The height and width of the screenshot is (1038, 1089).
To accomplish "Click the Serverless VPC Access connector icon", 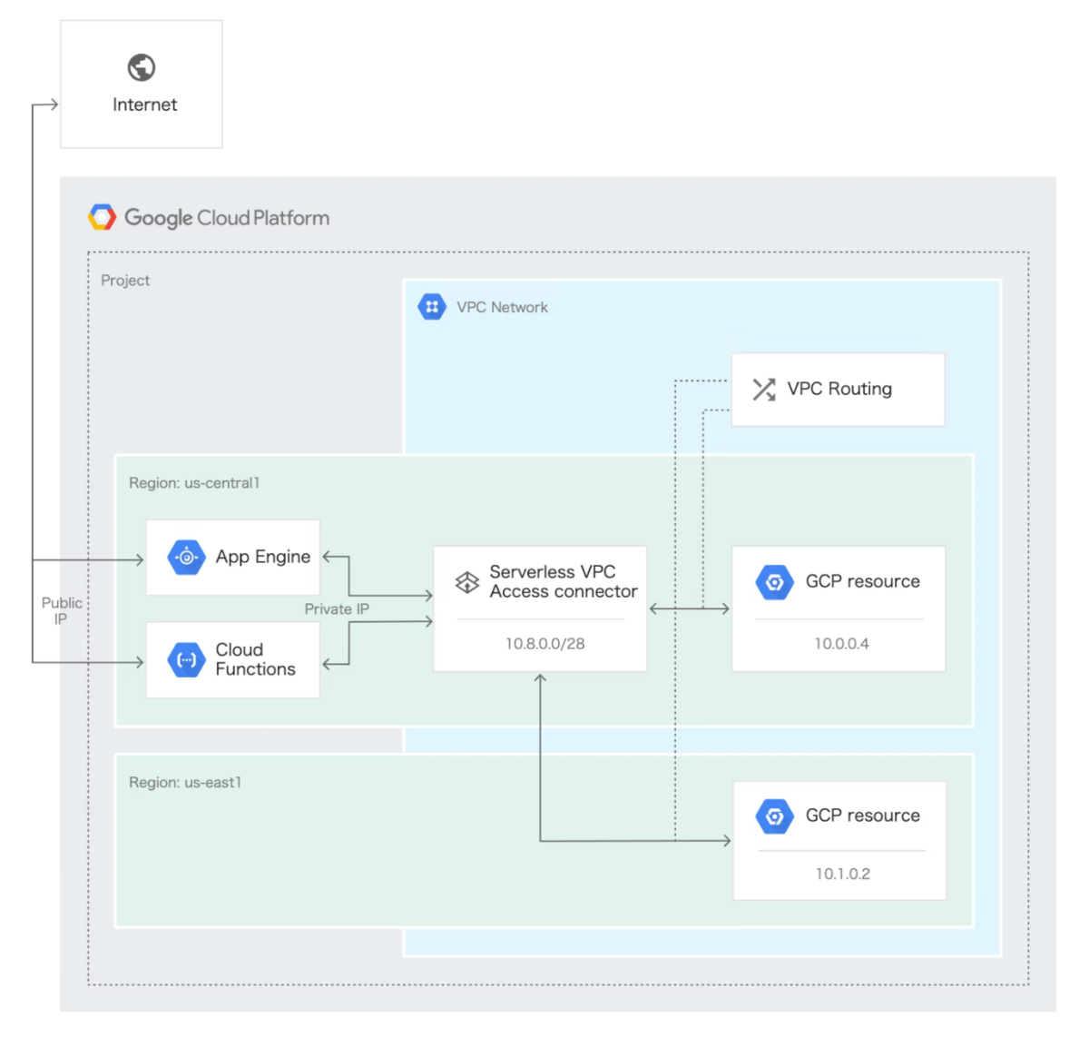I will click(467, 582).
